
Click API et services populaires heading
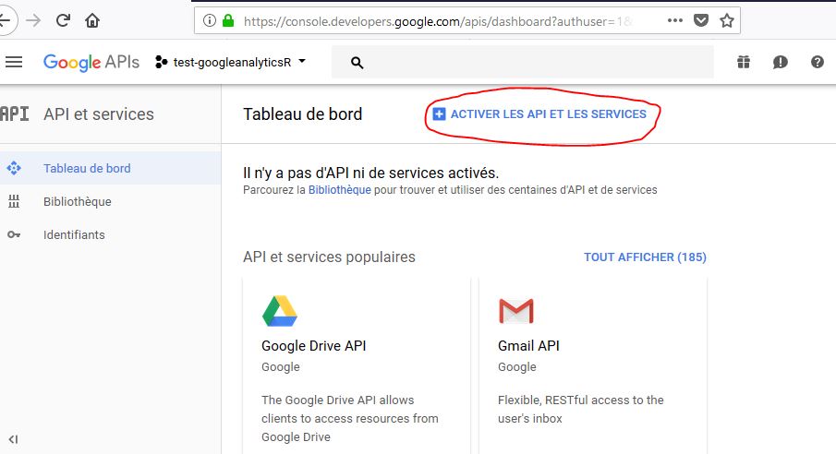pyautogui.click(x=329, y=257)
